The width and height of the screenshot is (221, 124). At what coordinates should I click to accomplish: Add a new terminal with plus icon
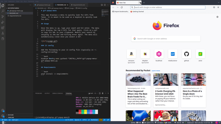95,93
